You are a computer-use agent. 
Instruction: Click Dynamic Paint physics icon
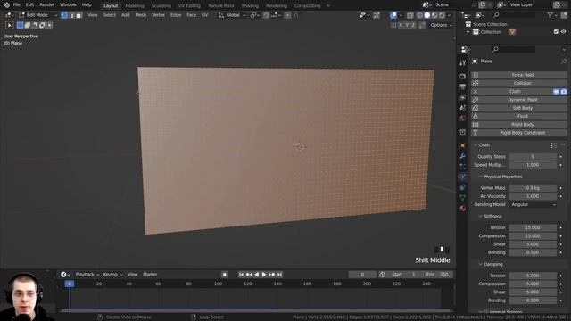(476, 100)
